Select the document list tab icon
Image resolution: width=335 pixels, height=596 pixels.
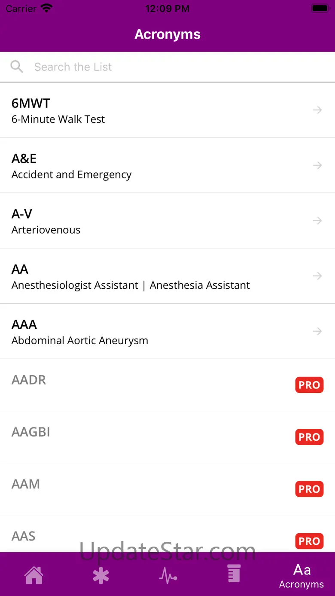coord(234,574)
